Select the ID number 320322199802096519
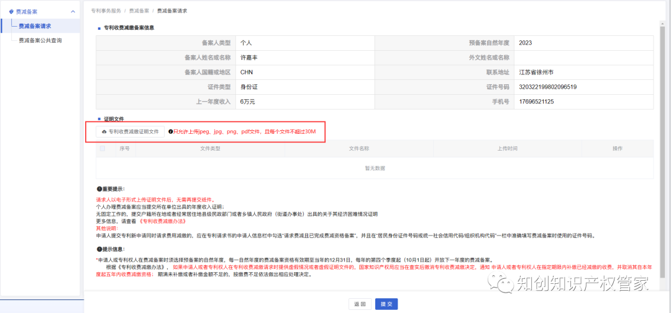The height and width of the screenshot is (313, 671). [547, 87]
